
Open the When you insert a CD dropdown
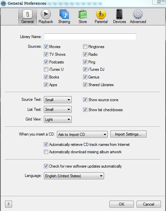coord(82,135)
